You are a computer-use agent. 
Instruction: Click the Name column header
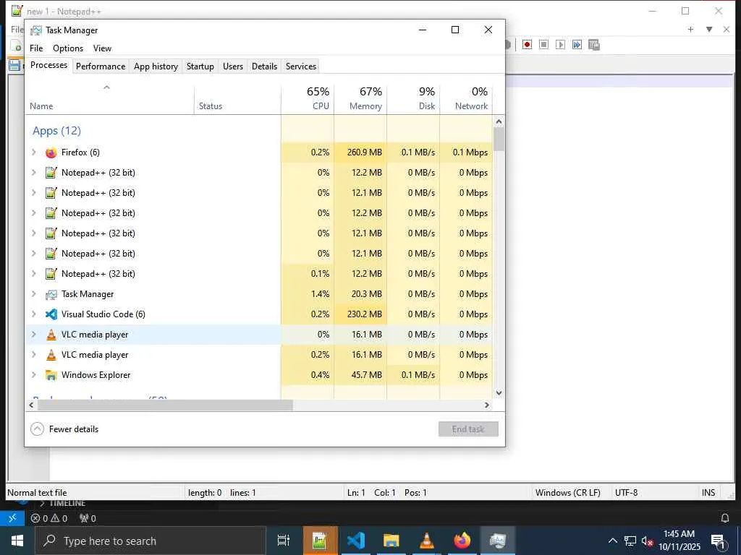109,98
